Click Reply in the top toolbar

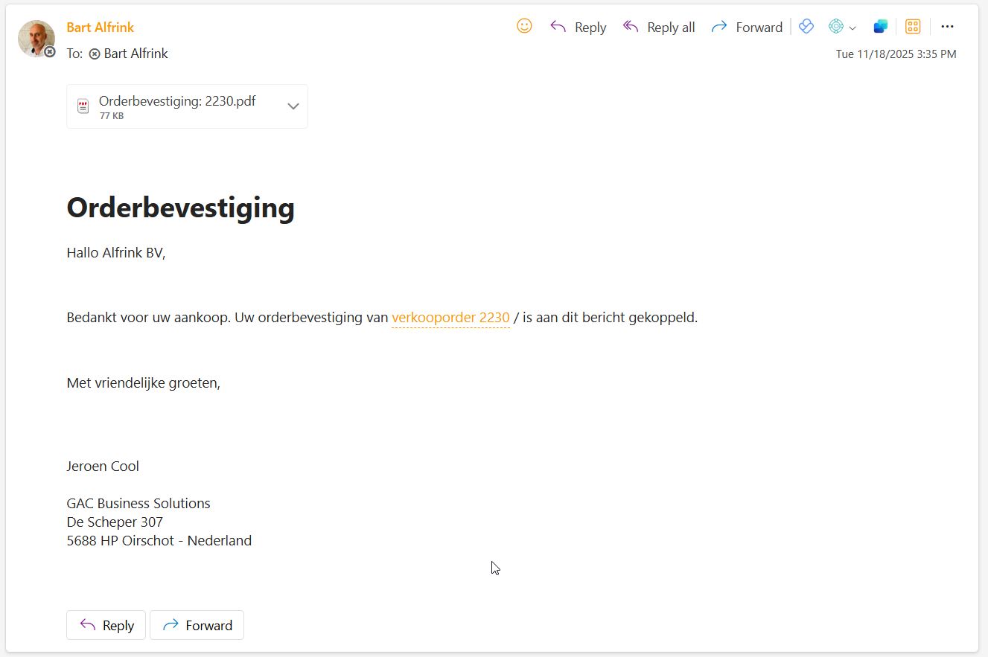[579, 28]
